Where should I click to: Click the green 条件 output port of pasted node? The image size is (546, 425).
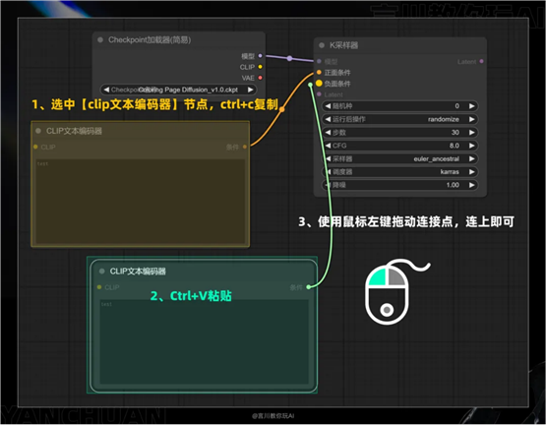tap(309, 287)
